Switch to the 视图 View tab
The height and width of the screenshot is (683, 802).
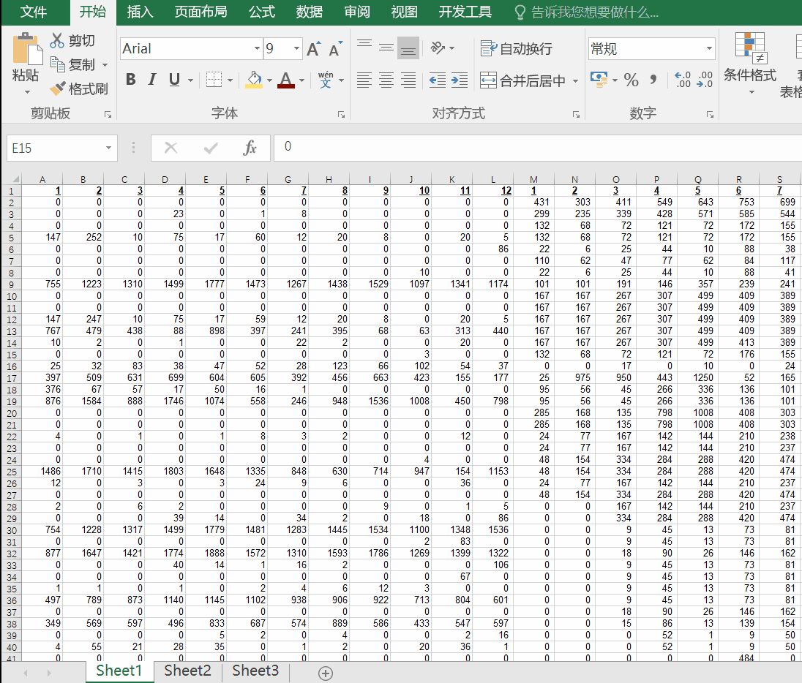(x=405, y=12)
